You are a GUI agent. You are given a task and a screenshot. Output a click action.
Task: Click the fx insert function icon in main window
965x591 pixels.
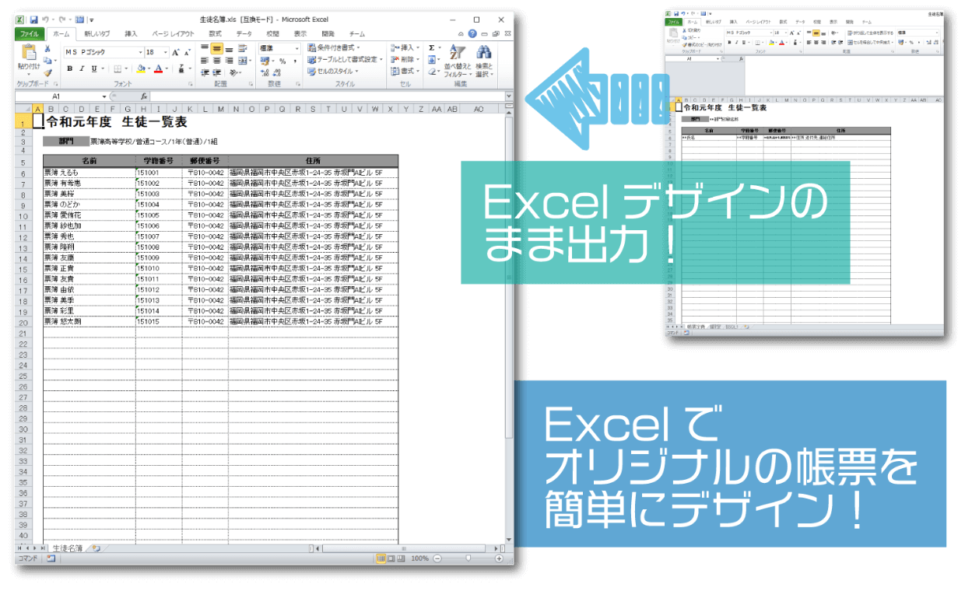coord(144,96)
